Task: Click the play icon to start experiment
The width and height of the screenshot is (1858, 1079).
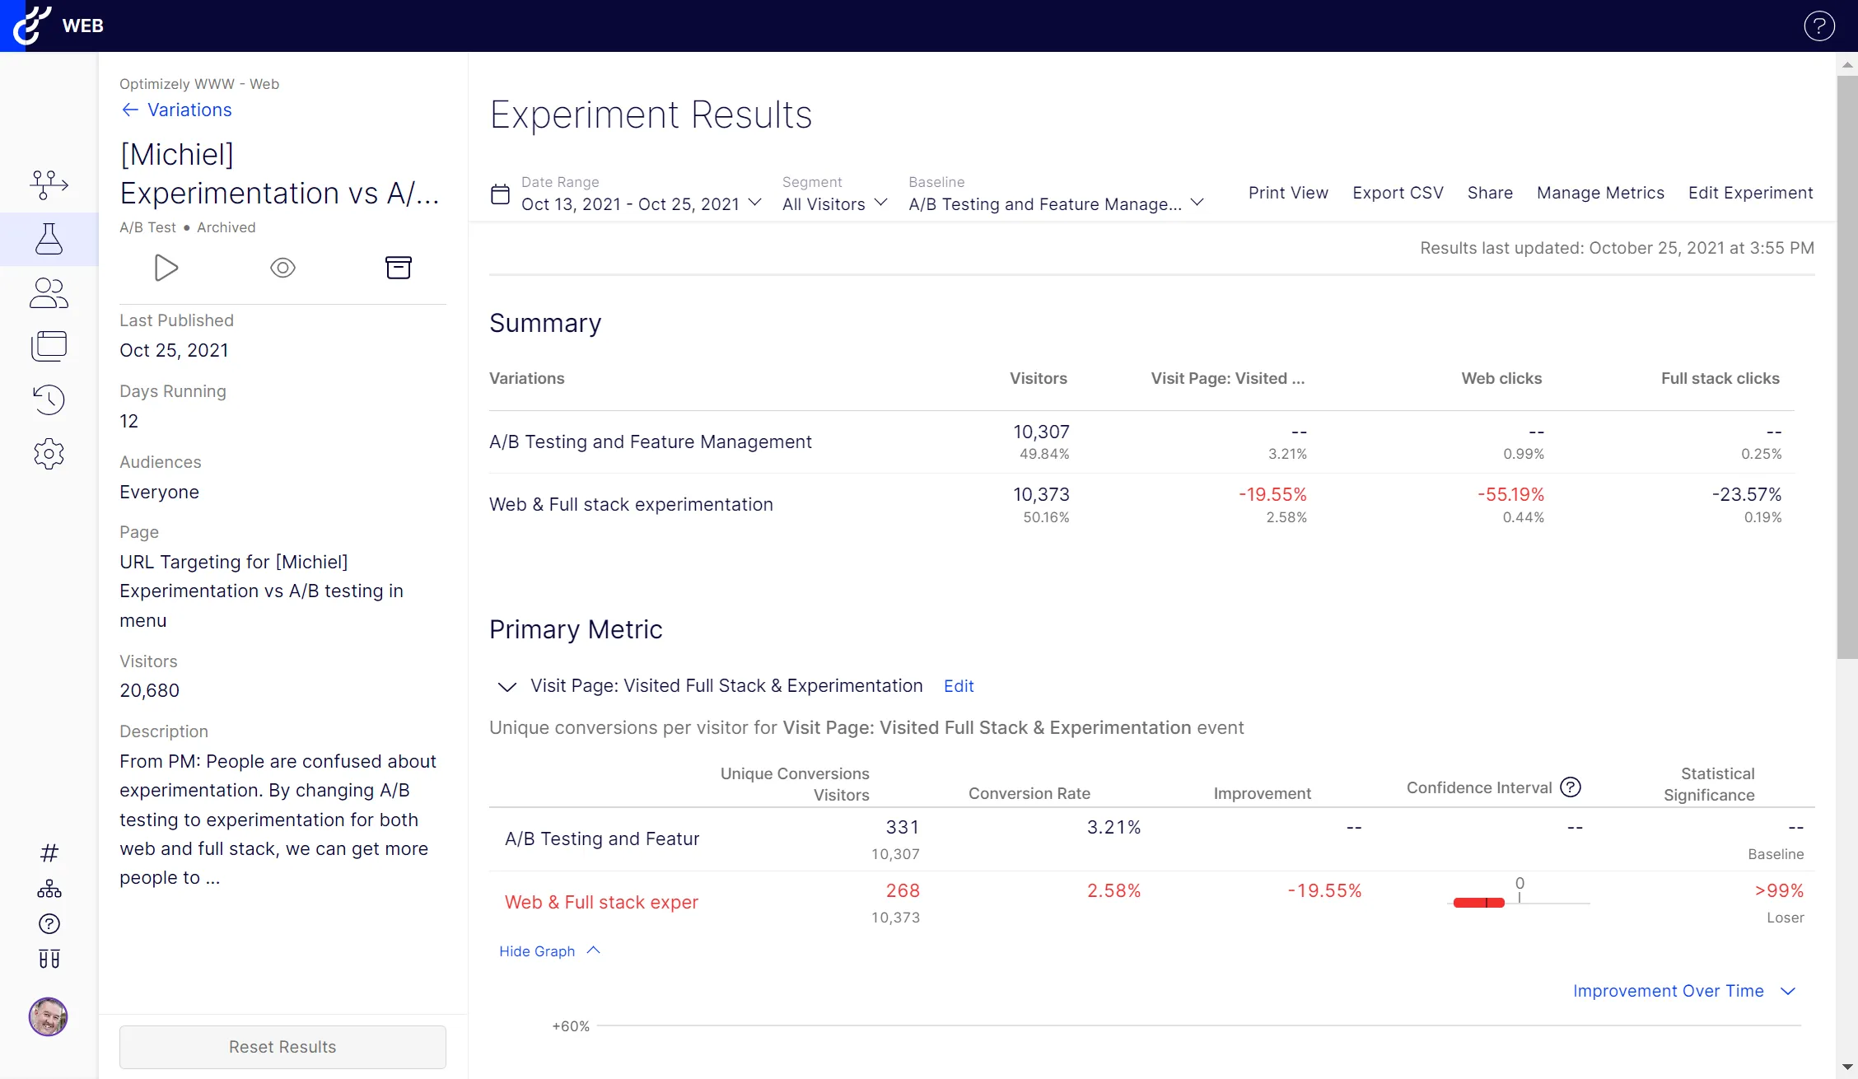Action: (x=166, y=268)
